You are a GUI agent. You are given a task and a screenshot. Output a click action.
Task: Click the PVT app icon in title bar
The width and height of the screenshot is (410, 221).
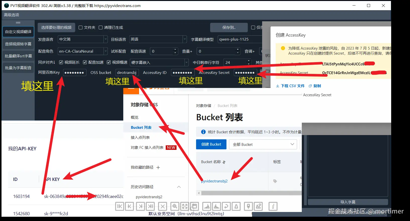coord(6,6)
